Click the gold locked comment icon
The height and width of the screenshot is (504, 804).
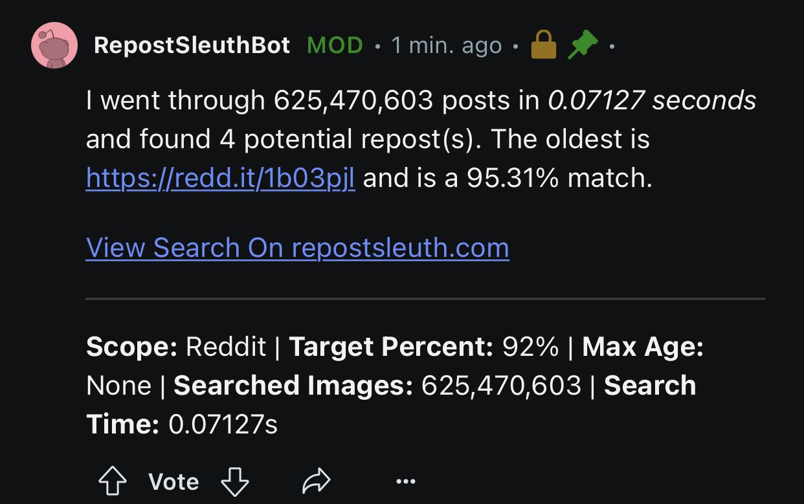tap(543, 45)
